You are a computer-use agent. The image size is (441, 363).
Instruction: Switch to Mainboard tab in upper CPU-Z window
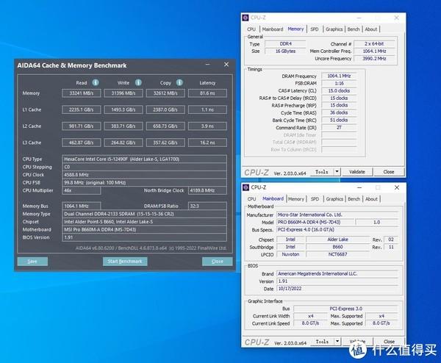click(x=273, y=29)
